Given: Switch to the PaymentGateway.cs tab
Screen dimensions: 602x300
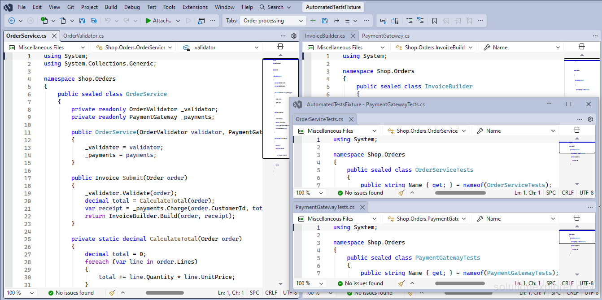Looking at the screenshot, I should 386,36.
